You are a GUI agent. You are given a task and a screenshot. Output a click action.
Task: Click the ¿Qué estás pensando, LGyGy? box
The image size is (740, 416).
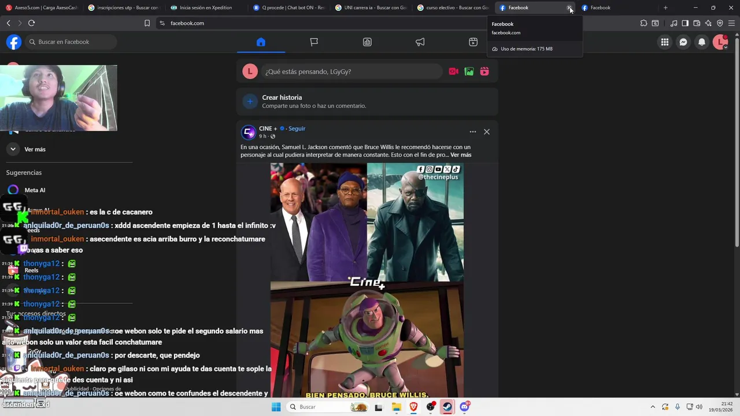pyautogui.click(x=352, y=72)
